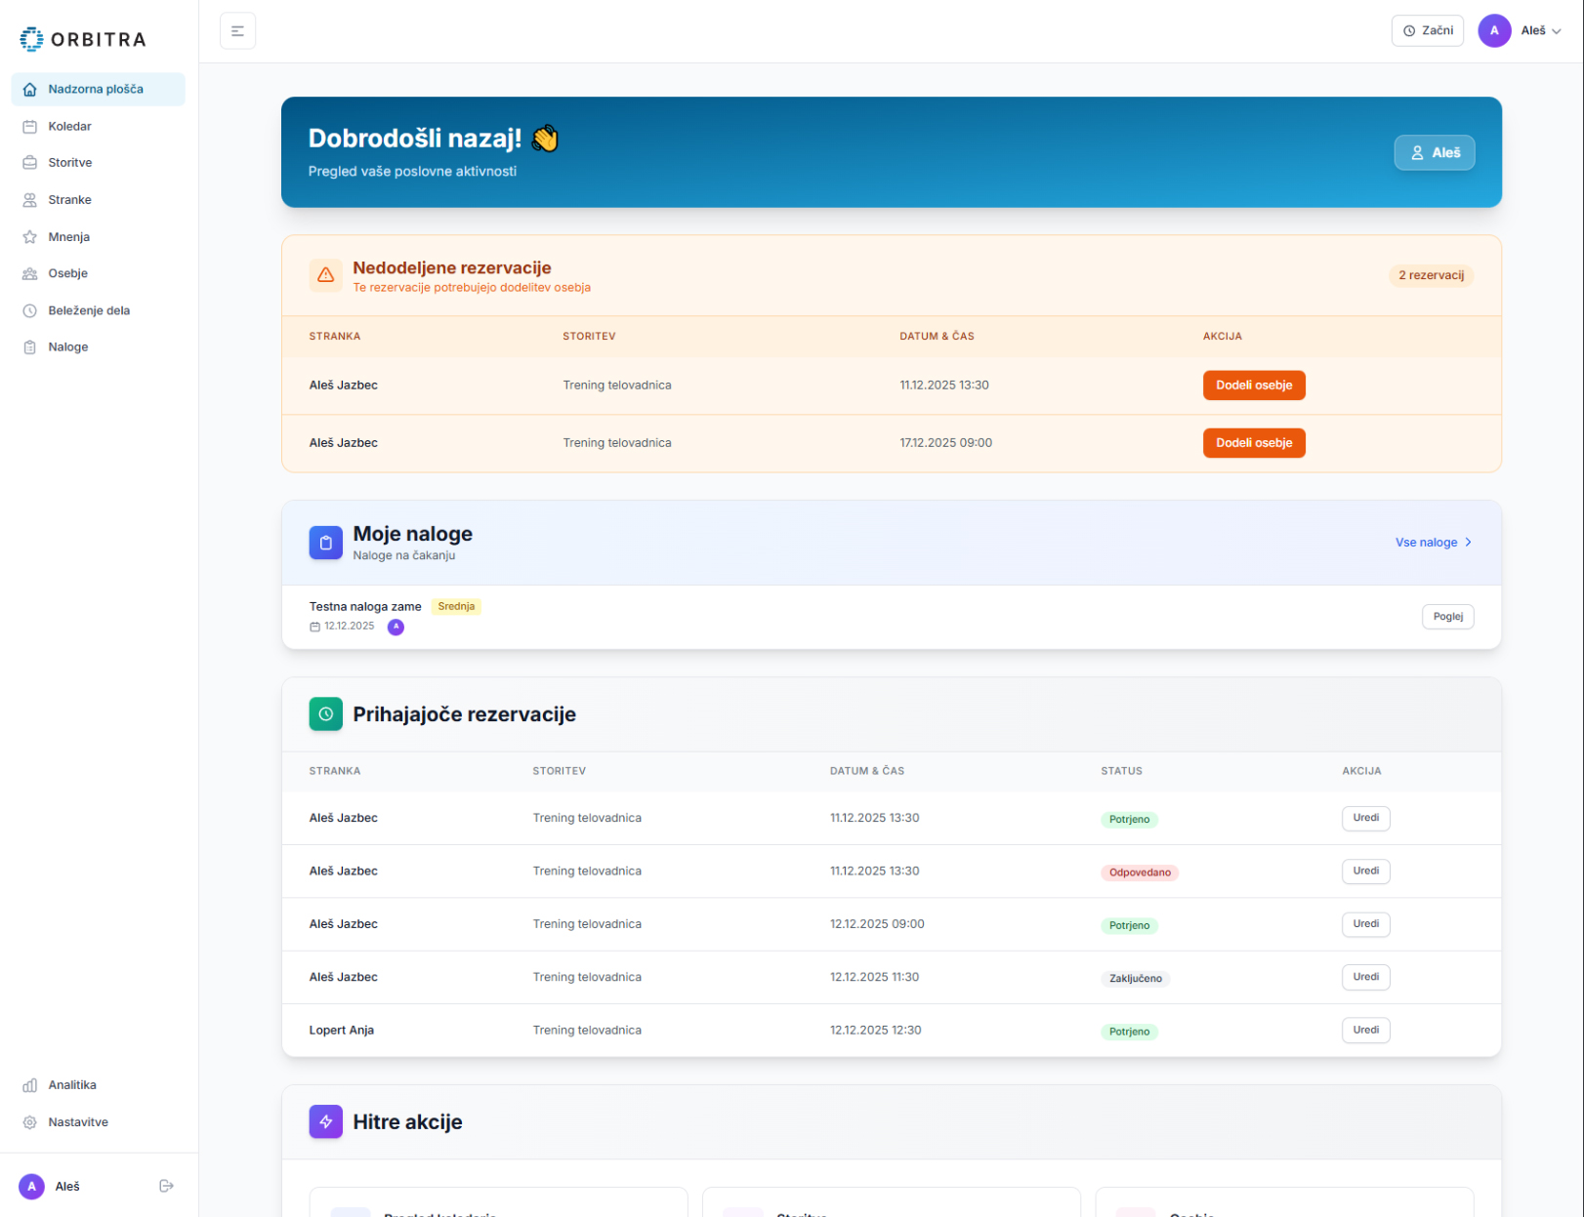1584x1217 pixels.
Task: Click the purple assignee avatar on the task
Action: [x=396, y=627]
